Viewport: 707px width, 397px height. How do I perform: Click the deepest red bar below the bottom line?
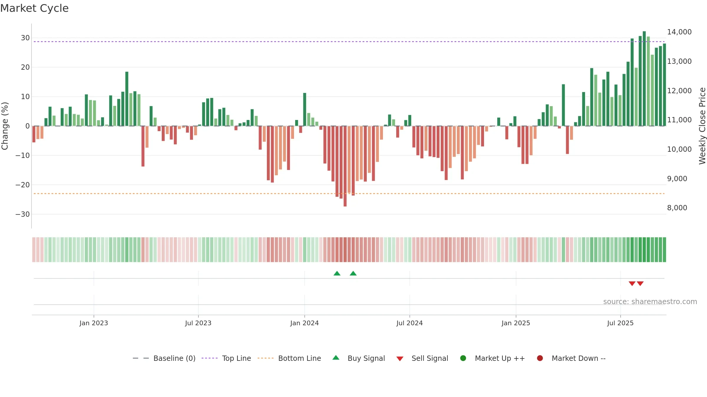tap(345, 166)
